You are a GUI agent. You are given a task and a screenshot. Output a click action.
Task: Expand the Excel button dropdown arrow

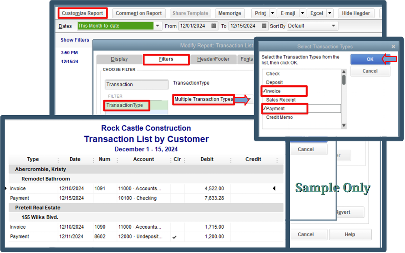tap(330, 13)
